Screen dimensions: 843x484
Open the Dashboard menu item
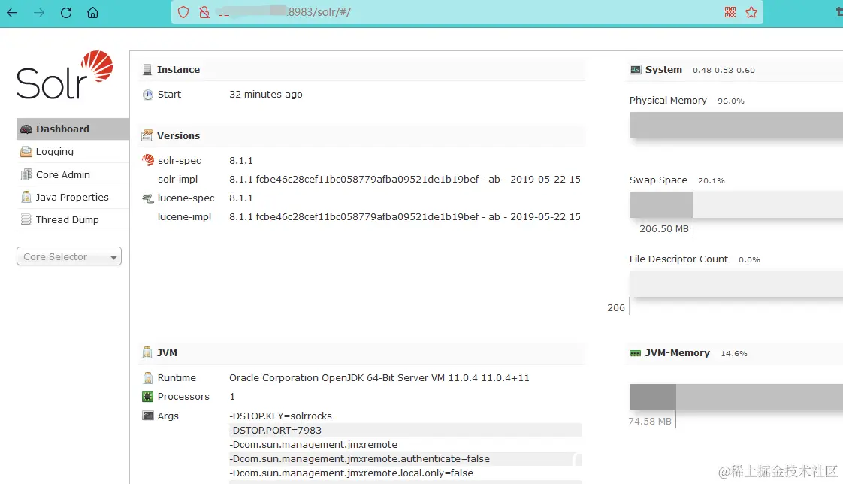73,129
